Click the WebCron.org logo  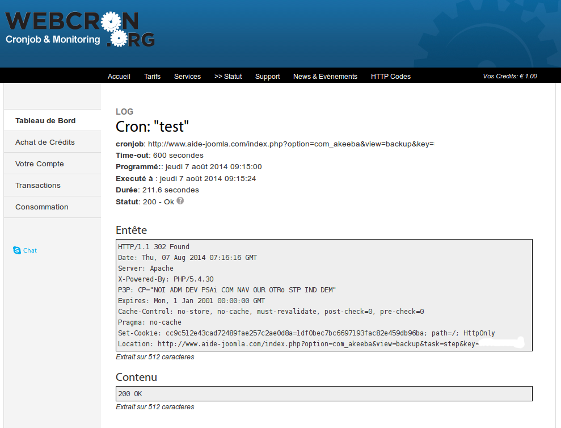[x=80, y=29]
